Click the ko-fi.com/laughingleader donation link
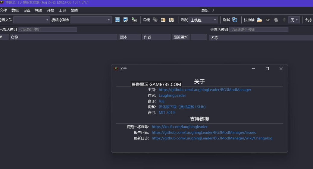Screen dimensions: 313x169 180,127
